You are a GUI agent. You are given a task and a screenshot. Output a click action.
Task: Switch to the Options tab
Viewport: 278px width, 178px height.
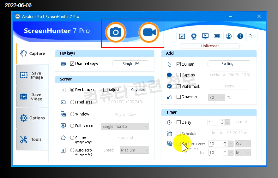[x=33, y=118]
